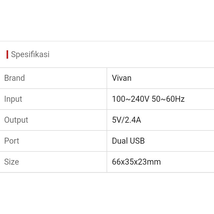Click the red bar beside Spesifikasi

pos(7,54)
